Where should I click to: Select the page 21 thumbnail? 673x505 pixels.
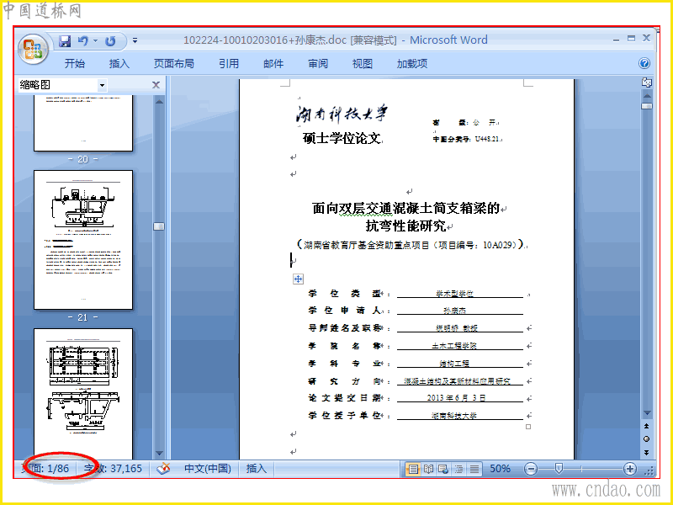click(83, 240)
